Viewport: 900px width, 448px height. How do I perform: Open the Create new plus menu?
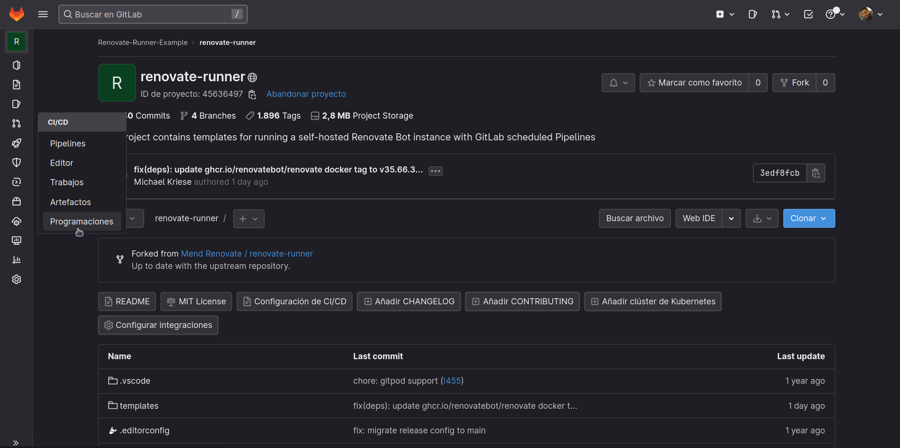pyautogui.click(x=725, y=14)
